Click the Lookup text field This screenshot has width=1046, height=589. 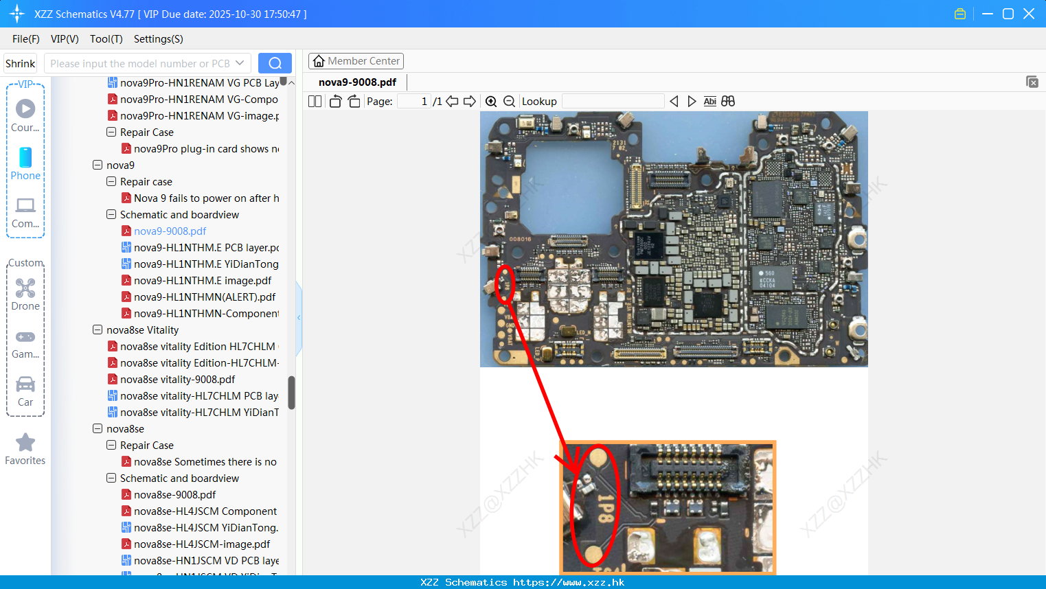[613, 101]
